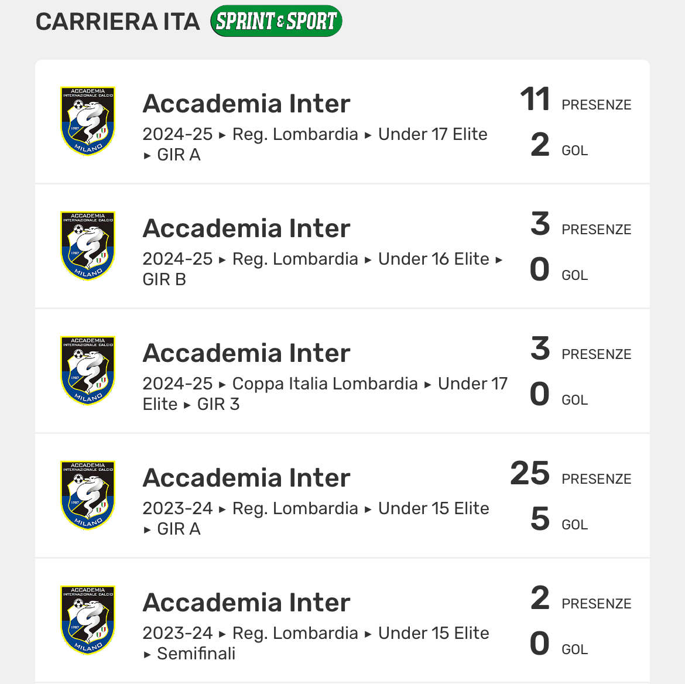Viewport: 685px width, 684px height.
Task: Click the Sprint & Sport logo badge
Action: (276, 22)
